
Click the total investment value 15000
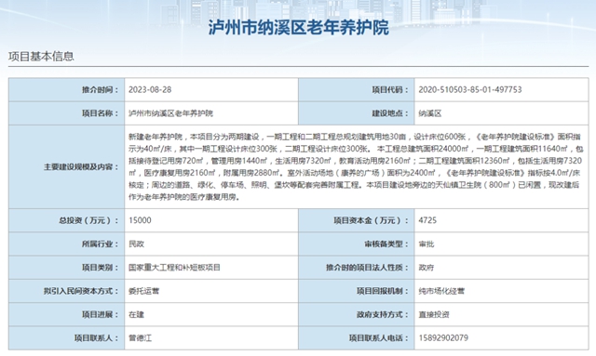click(x=140, y=220)
